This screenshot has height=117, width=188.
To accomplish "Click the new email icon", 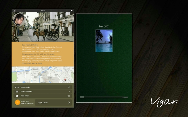I will click(17, 96).
